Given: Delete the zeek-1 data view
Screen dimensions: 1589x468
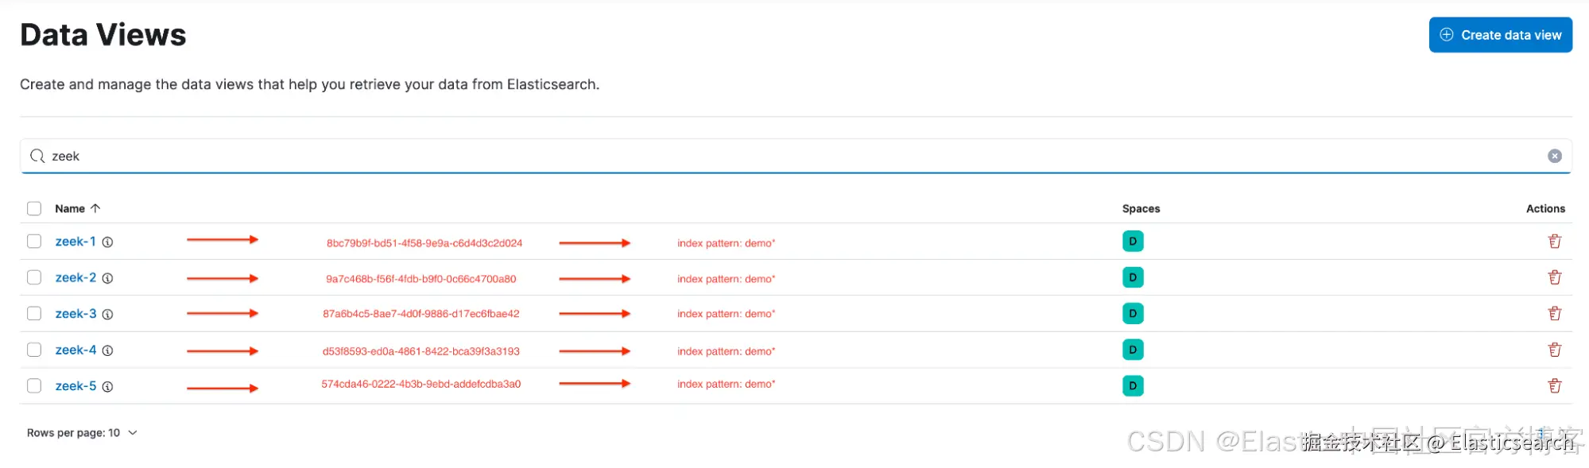Looking at the screenshot, I should pos(1554,242).
